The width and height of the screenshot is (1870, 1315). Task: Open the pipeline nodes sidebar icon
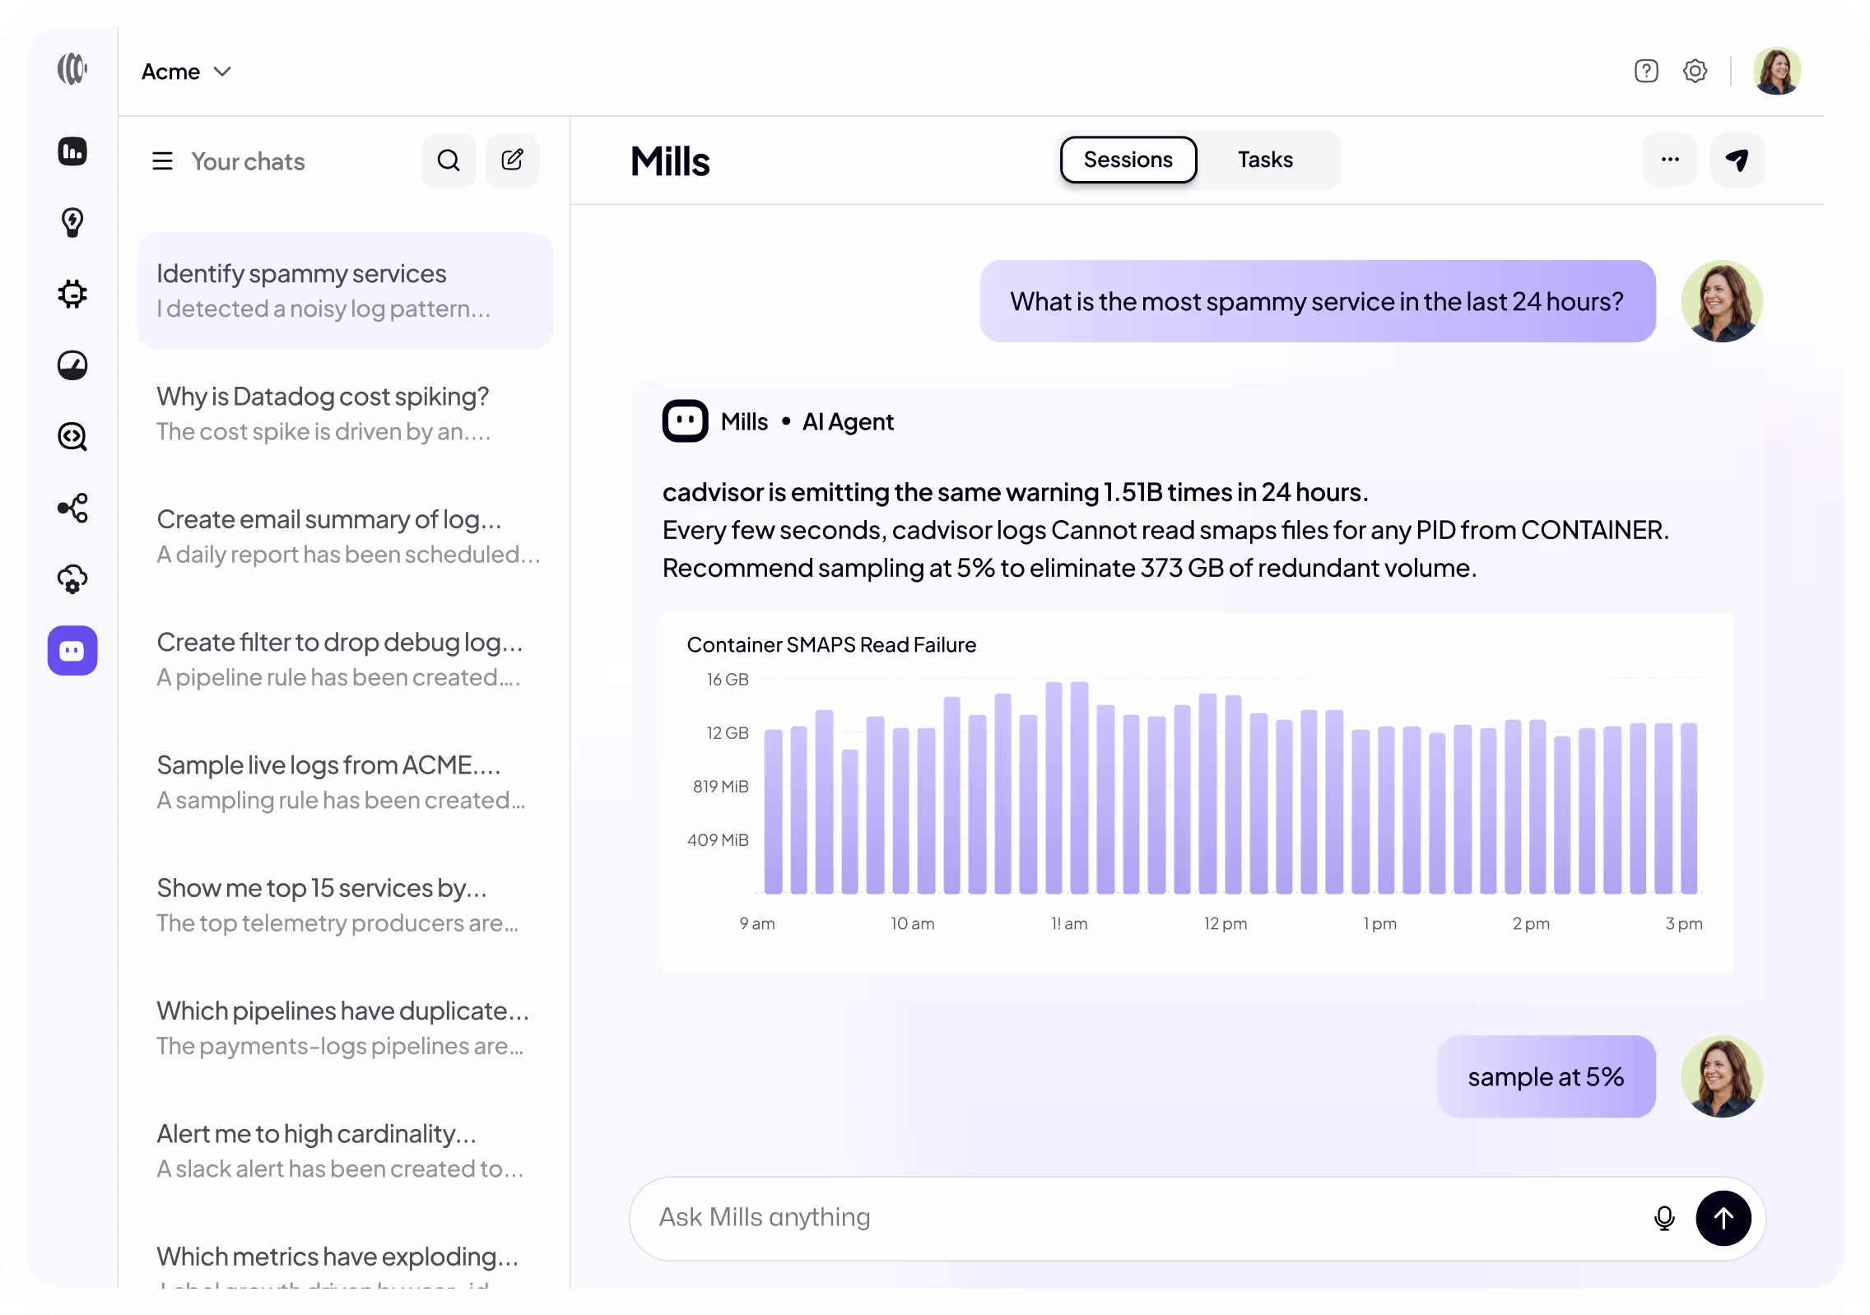click(72, 508)
